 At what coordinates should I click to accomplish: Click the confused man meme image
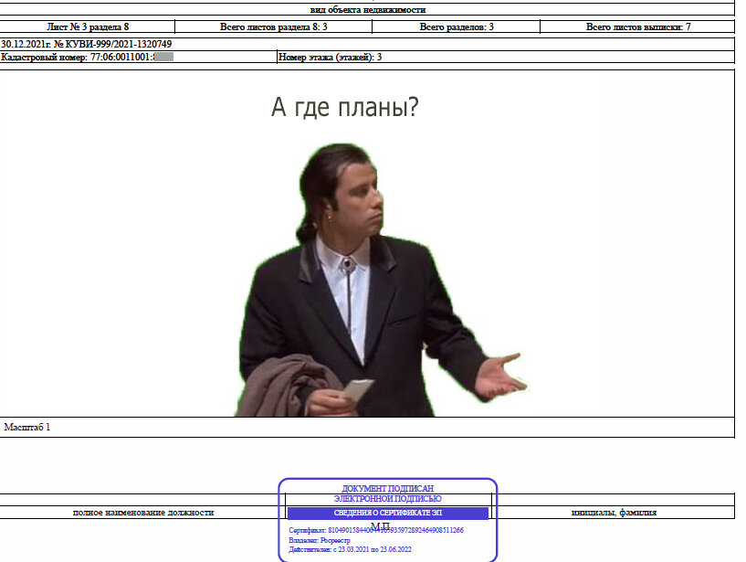[381, 280]
